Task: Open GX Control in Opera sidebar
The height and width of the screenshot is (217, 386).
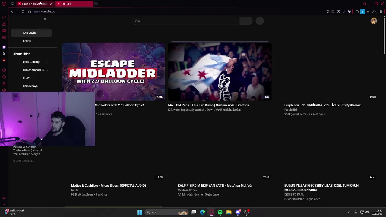Action: pyautogui.click(x=4, y=17)
